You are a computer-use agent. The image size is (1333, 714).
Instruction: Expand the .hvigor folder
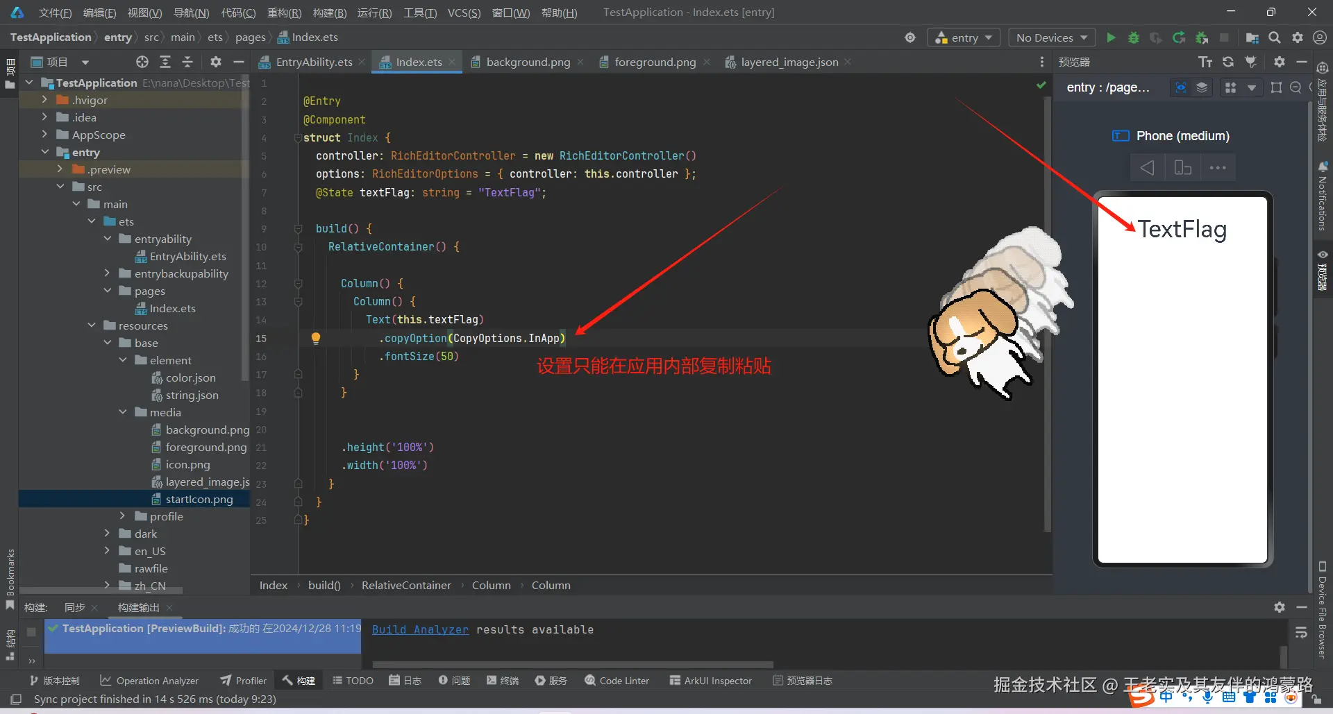[44, 100]
